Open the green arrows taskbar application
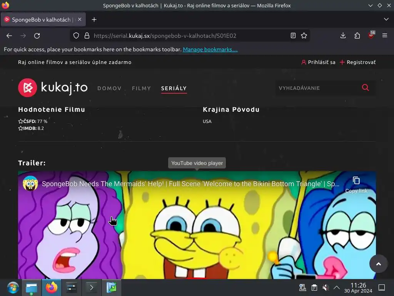Image resolution: width=394 pixels, height=296 pixels. (x=112, y=288)
